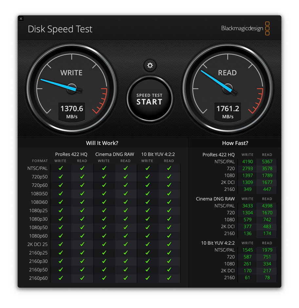Click the Blackmagicdesign brand name text

(x=242, y=29)
